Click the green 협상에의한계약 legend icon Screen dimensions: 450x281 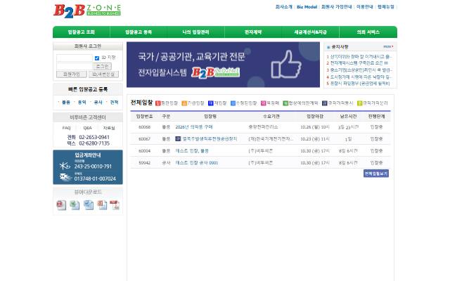(285, 103)
